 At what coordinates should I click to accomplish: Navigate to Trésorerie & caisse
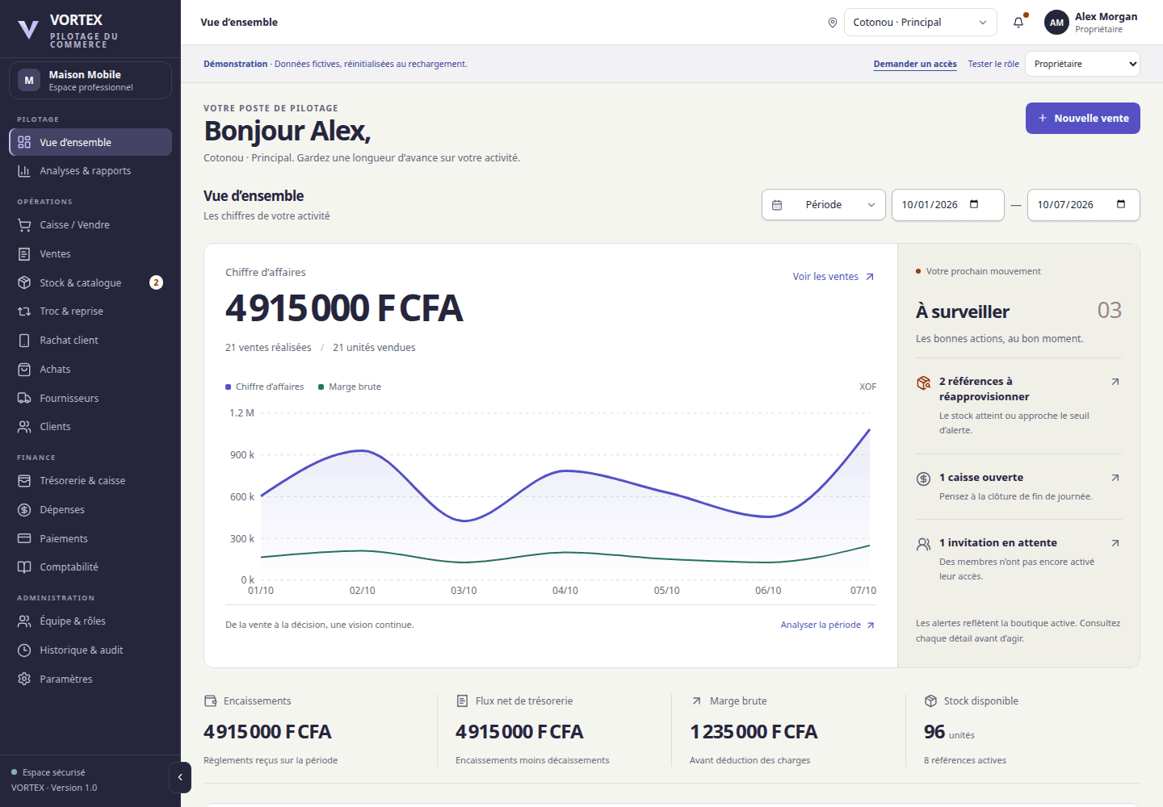(90, 481)
